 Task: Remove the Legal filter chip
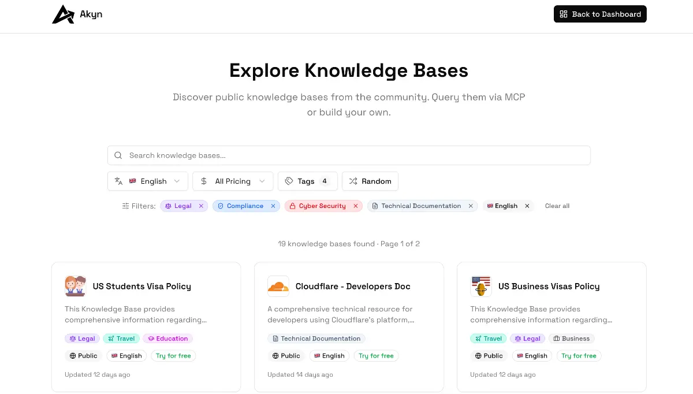201,206
